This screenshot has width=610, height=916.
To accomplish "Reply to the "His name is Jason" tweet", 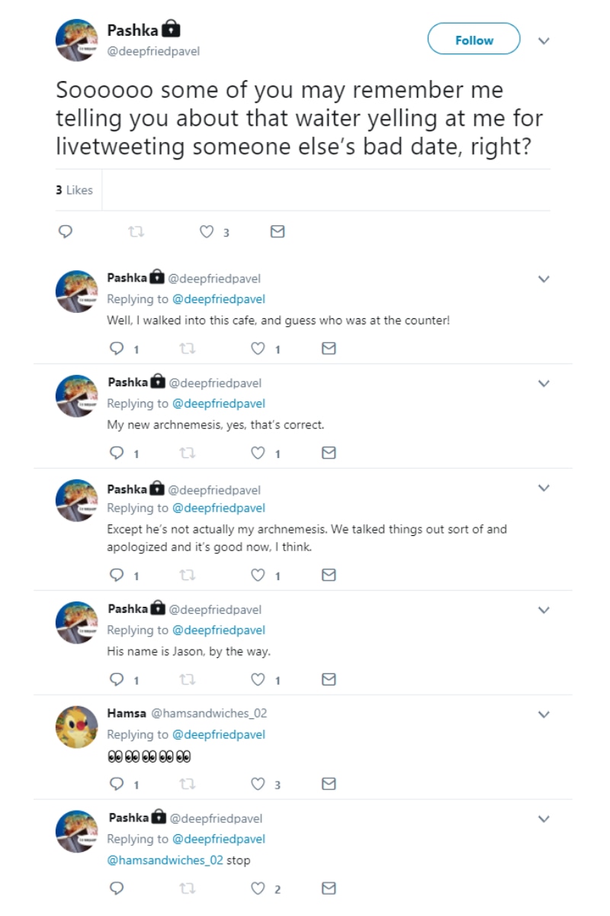I will pyautogui.click(x=117, y=679).
